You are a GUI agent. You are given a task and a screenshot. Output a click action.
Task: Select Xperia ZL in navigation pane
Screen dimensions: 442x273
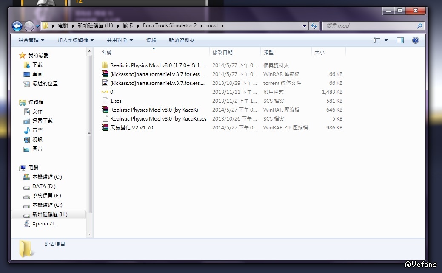pos(43,224)
